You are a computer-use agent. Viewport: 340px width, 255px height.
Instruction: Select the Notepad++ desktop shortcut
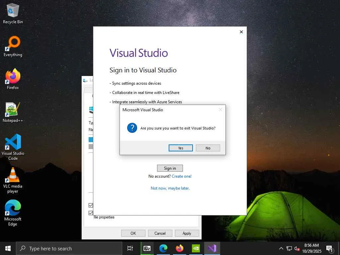[x=13, y=112]
